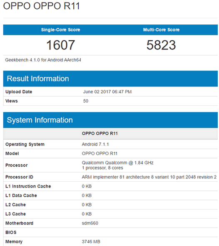The image size is (219, 246).
Task: Click the BIOS row label
Action: [11, 232]
